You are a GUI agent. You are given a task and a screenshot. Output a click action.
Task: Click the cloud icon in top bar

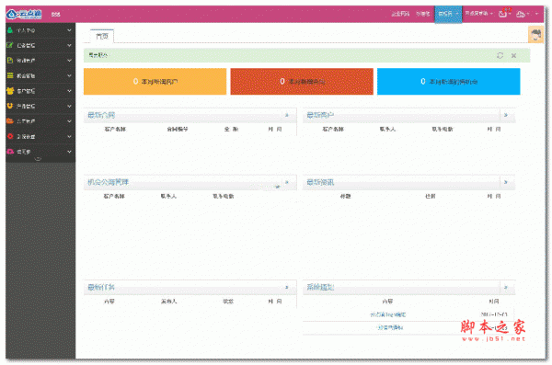point(521,14)
